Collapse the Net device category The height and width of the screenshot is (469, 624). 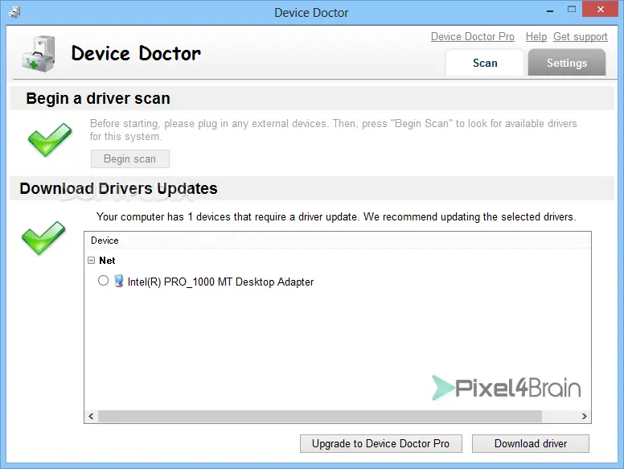pos(91,260)
